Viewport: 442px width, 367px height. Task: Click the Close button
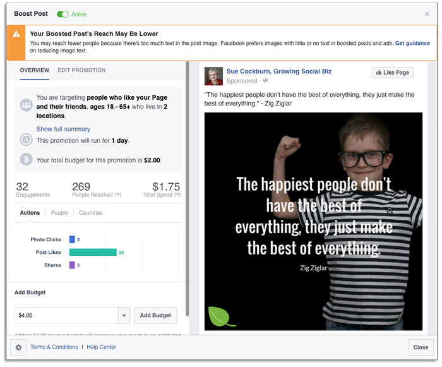421,347
